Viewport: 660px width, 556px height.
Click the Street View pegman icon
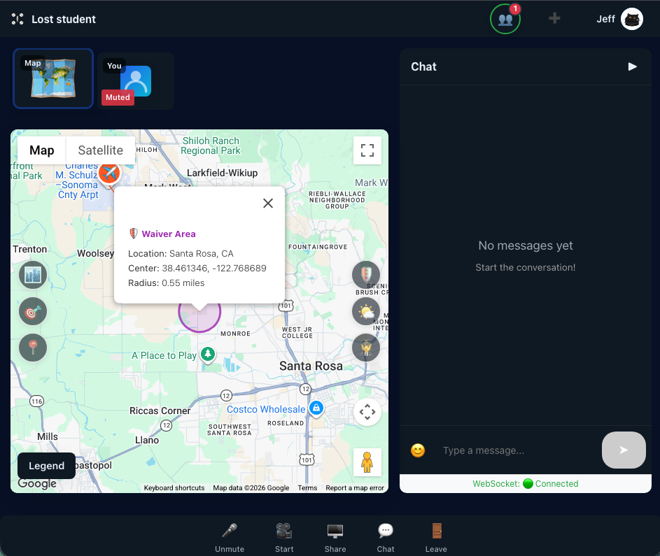click(367, 462)
